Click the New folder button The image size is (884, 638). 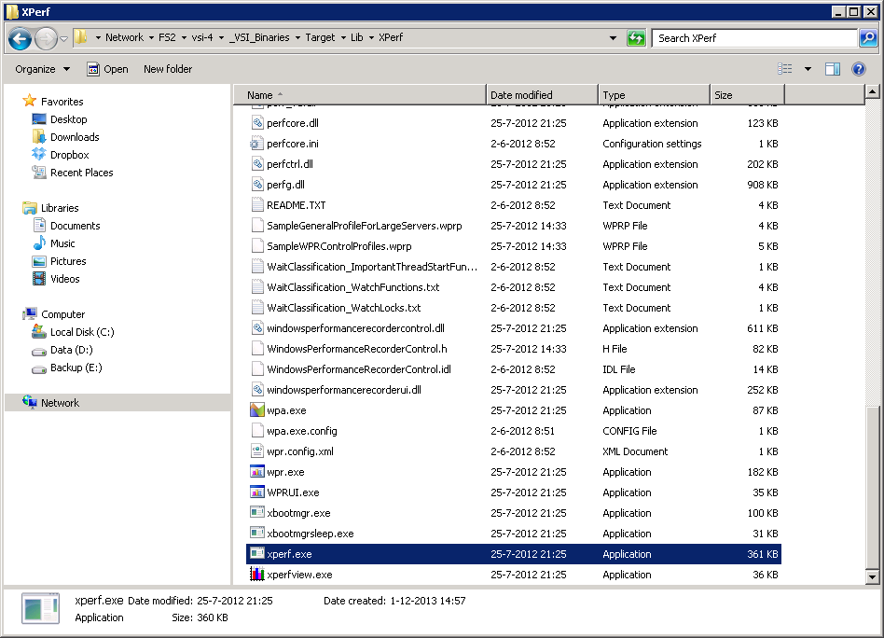(x=168, y=69)
